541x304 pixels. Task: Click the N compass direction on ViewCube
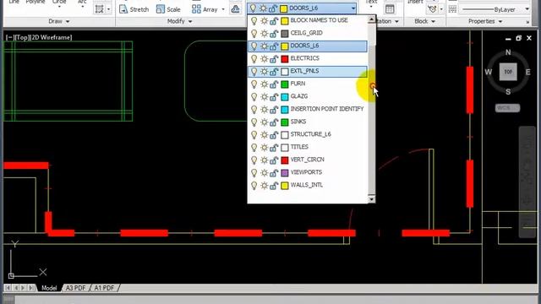[x=508, y=52]
